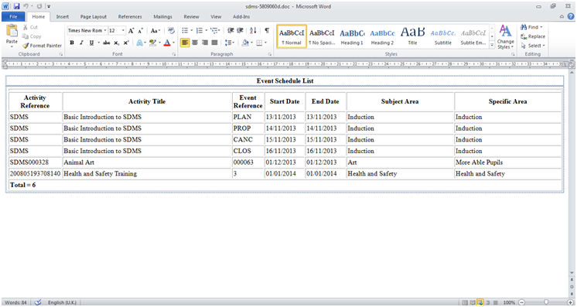The height and width of the screenshot is (307, 577).
Task: Set Align Text Left
Action: 185,43
